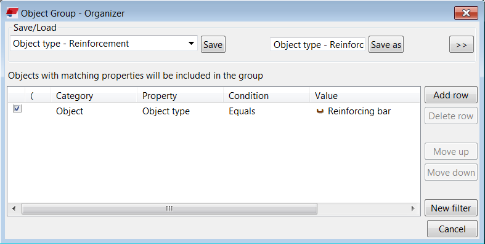Viewport: 485px width, 244px height.
Task: Click the Tekla app icon in title bar
Action: (12, 14)
